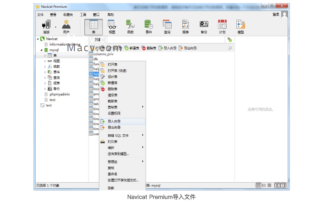Image resolution: width=310 pixels, height=205 pixels.
Task: Switch to ER diagram view in status bar
Action: (269, 185)
